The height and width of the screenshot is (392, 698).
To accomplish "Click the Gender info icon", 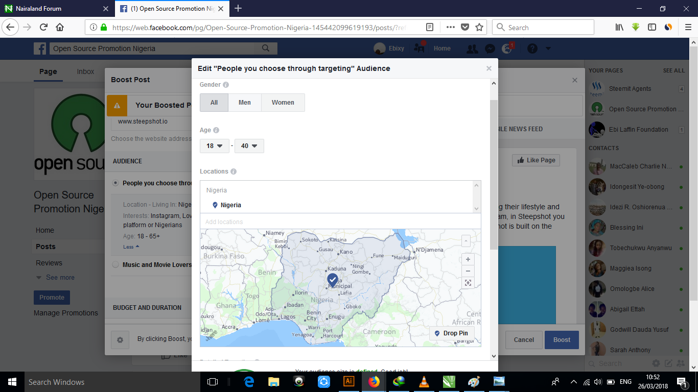I will (x=226, y=85).
